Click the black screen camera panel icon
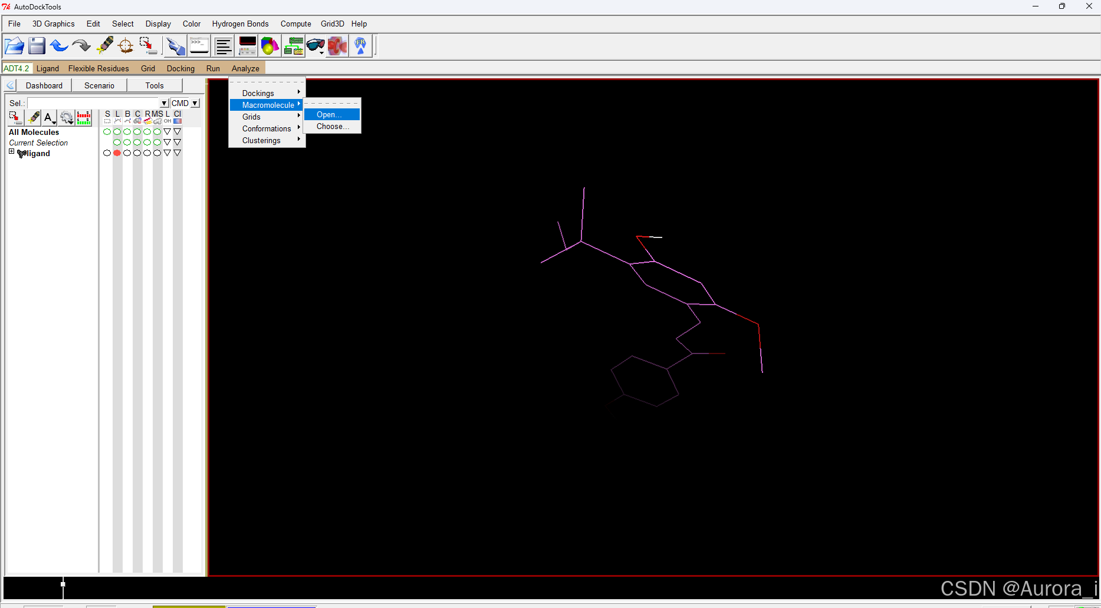Screen dimensions: 1101x608 (247, 46)
